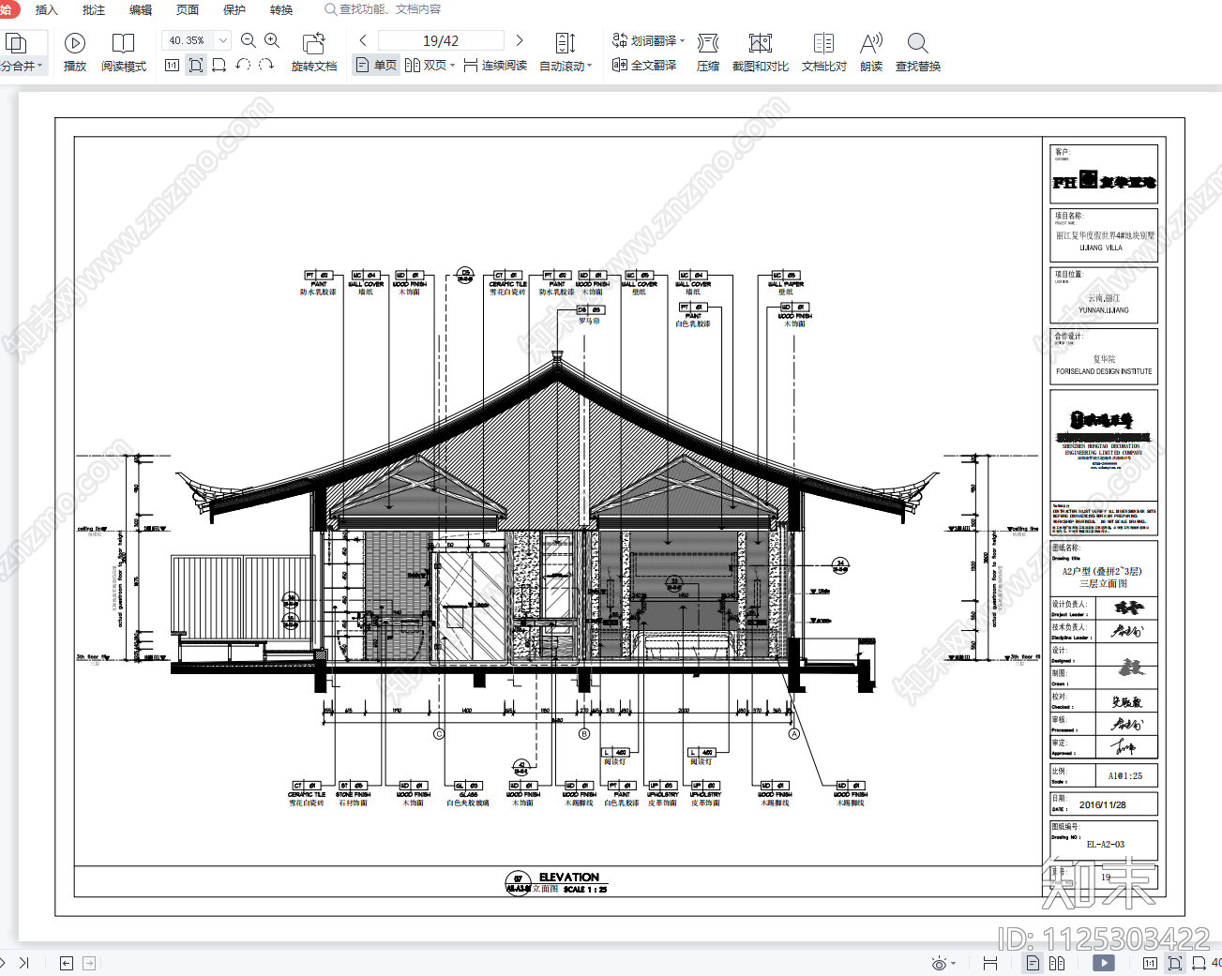Zoom in with the plus magnifier
This screenshot has width=1222, height=976.
pos(272,40)
